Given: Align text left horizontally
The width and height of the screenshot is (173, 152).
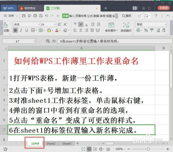Looking at the screenshot, I should pos(75,30).
